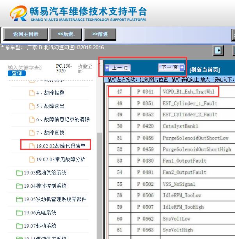235x239 pixels.
Task: Click fault code P 0341 cell
Action: (x=145, y=92)
